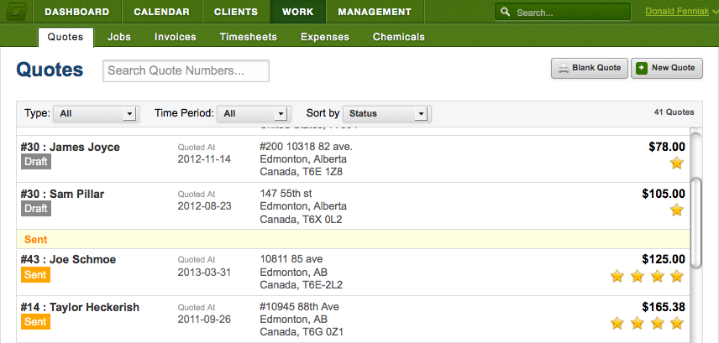719x343 pixels.
Task: Open Donald Fenniak account link
Action: tap(677, 12)
